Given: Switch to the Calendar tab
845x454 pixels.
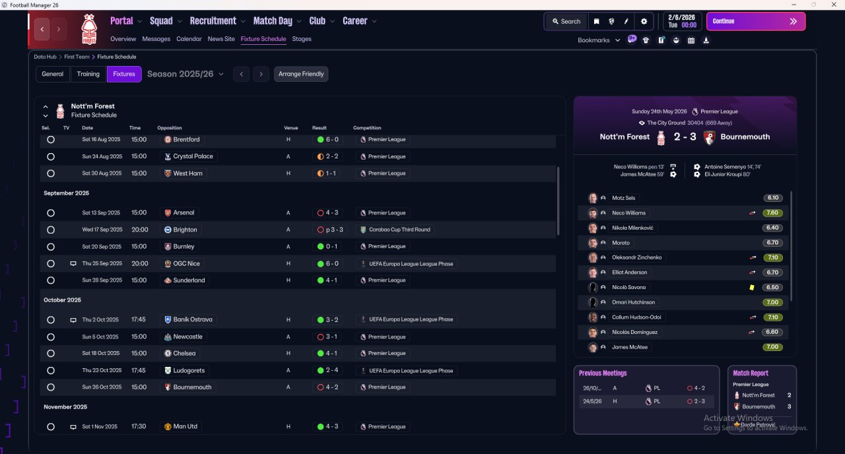Looking at the screenshot, I should [189, 39].
